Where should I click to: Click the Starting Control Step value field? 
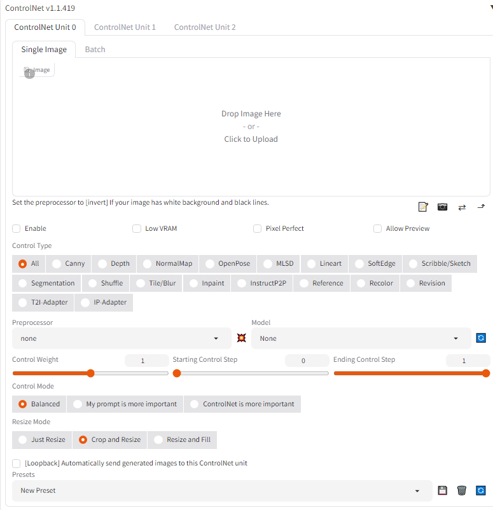pyautogui.click(x=307, y=361)
